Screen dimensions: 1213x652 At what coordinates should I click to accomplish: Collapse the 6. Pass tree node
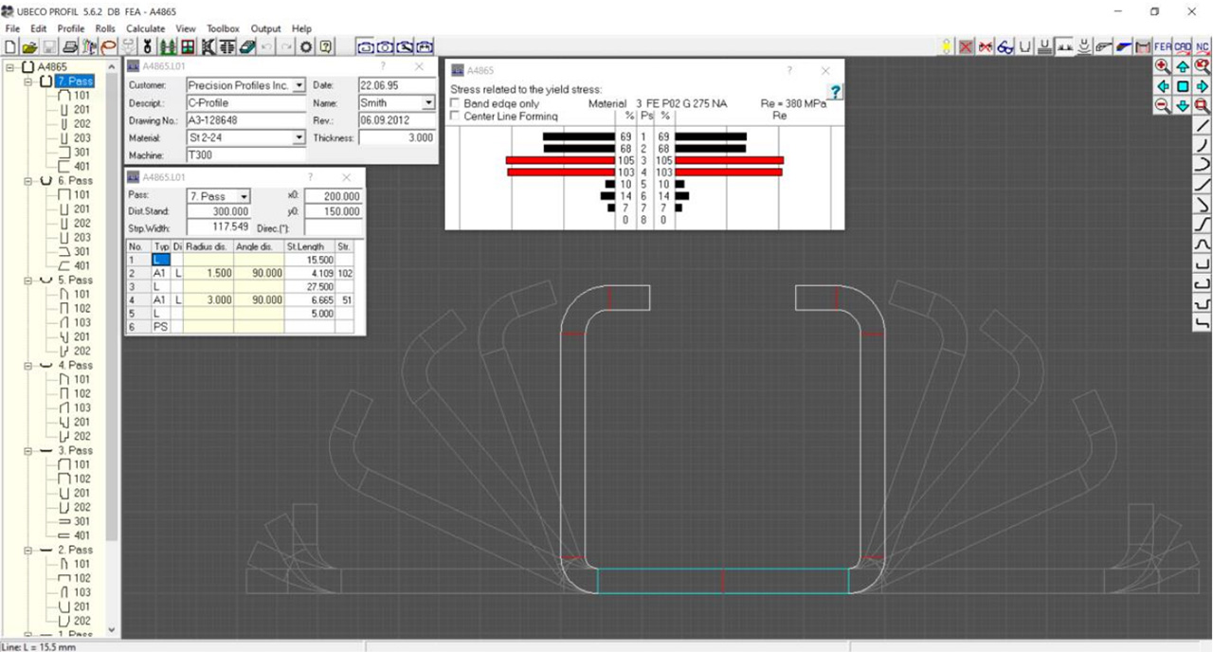pyautogui.click(x=28, y=180)
